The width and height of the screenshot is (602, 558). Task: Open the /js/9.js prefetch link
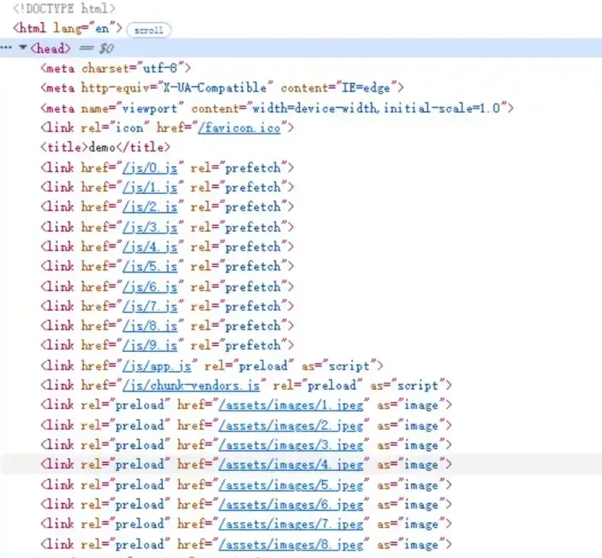[150, 345]
